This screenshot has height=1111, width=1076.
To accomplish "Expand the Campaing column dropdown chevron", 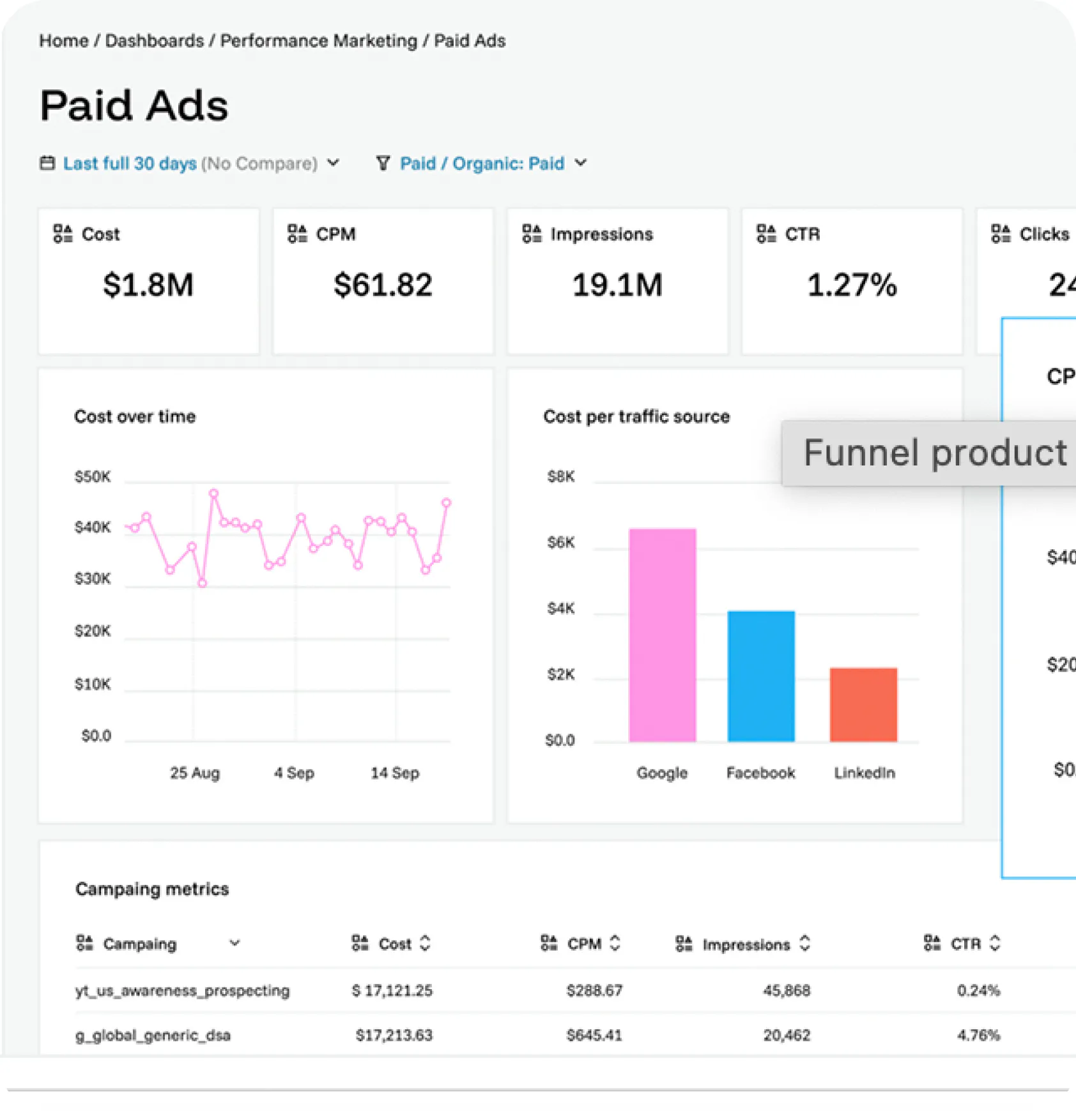I will (234, 942).
